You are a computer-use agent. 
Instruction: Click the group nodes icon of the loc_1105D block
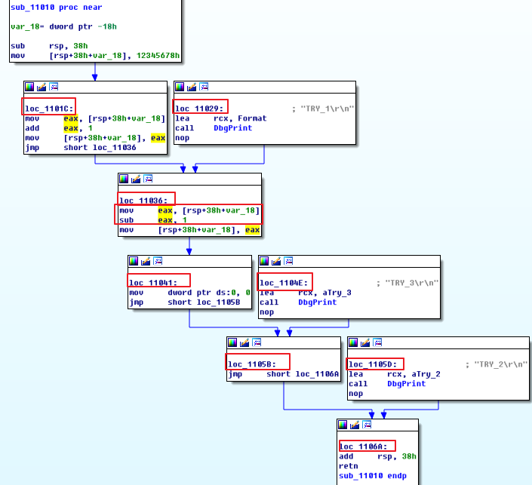pyautogui.click(x=377, y=343)
